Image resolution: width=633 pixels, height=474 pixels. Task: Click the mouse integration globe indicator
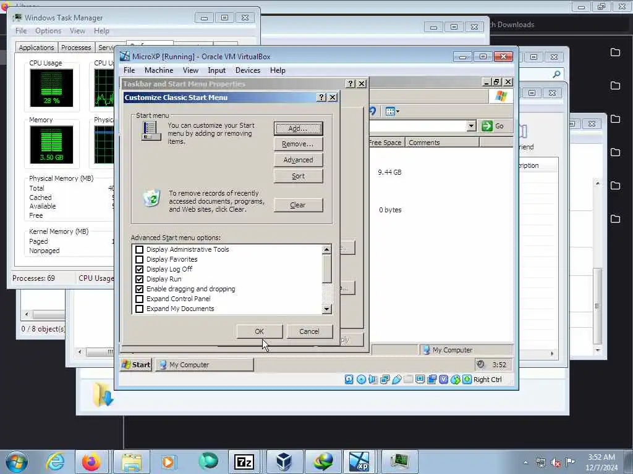(456, 380)
